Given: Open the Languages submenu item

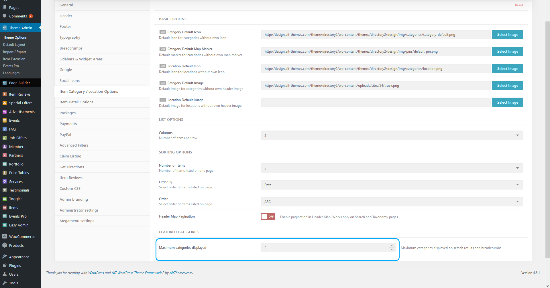Looking at the screenshot, I should pos(11,73).
